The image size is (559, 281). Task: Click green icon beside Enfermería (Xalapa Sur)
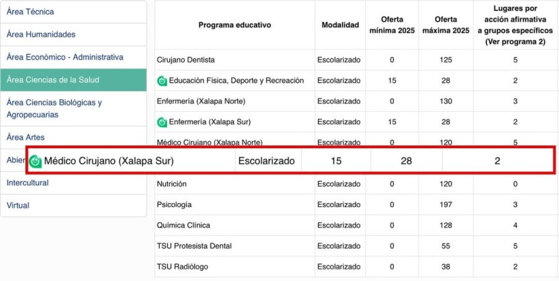click(x=162, y=122)
